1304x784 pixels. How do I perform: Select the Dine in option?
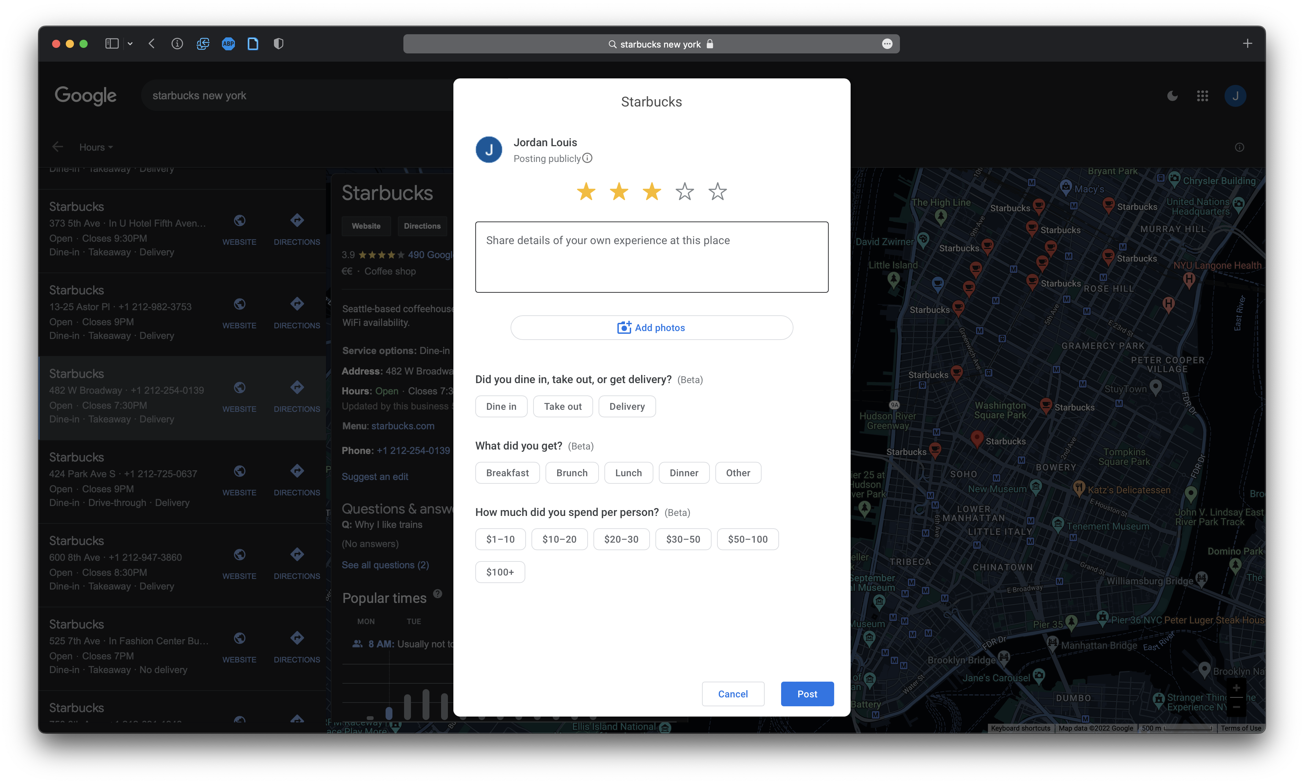coord(501,406)
